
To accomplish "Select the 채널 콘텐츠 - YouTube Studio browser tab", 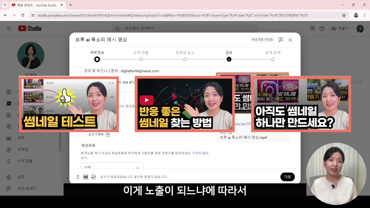I will (37, 5).
